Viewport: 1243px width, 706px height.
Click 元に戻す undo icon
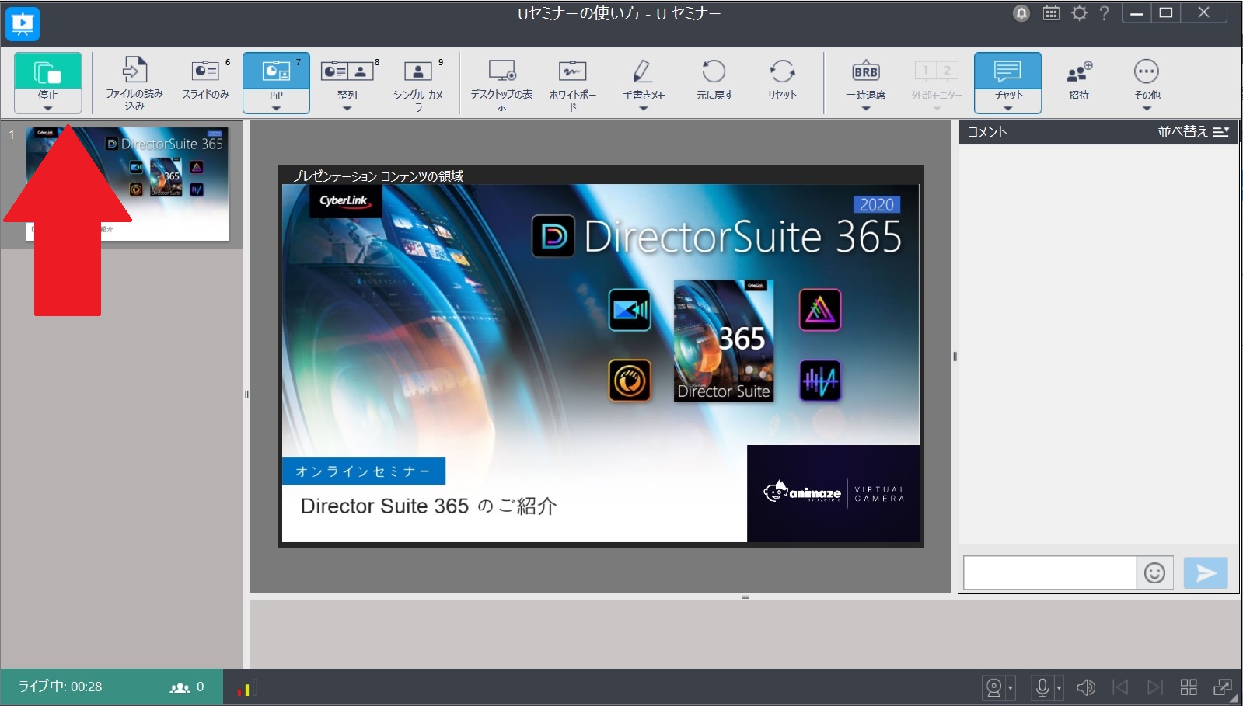tap(714, 72)
